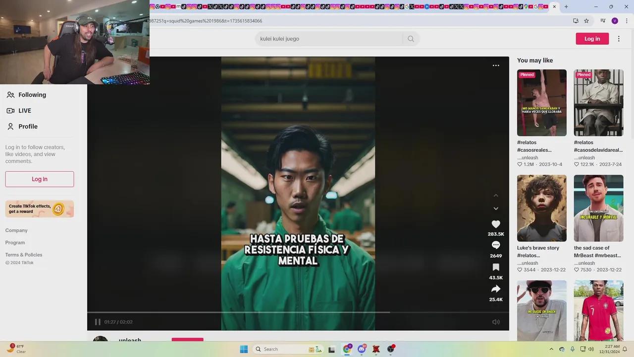Open "the sad case of MrBeast" video thumbnail
This screenshot has height=357, width=634.
[598, 208]
